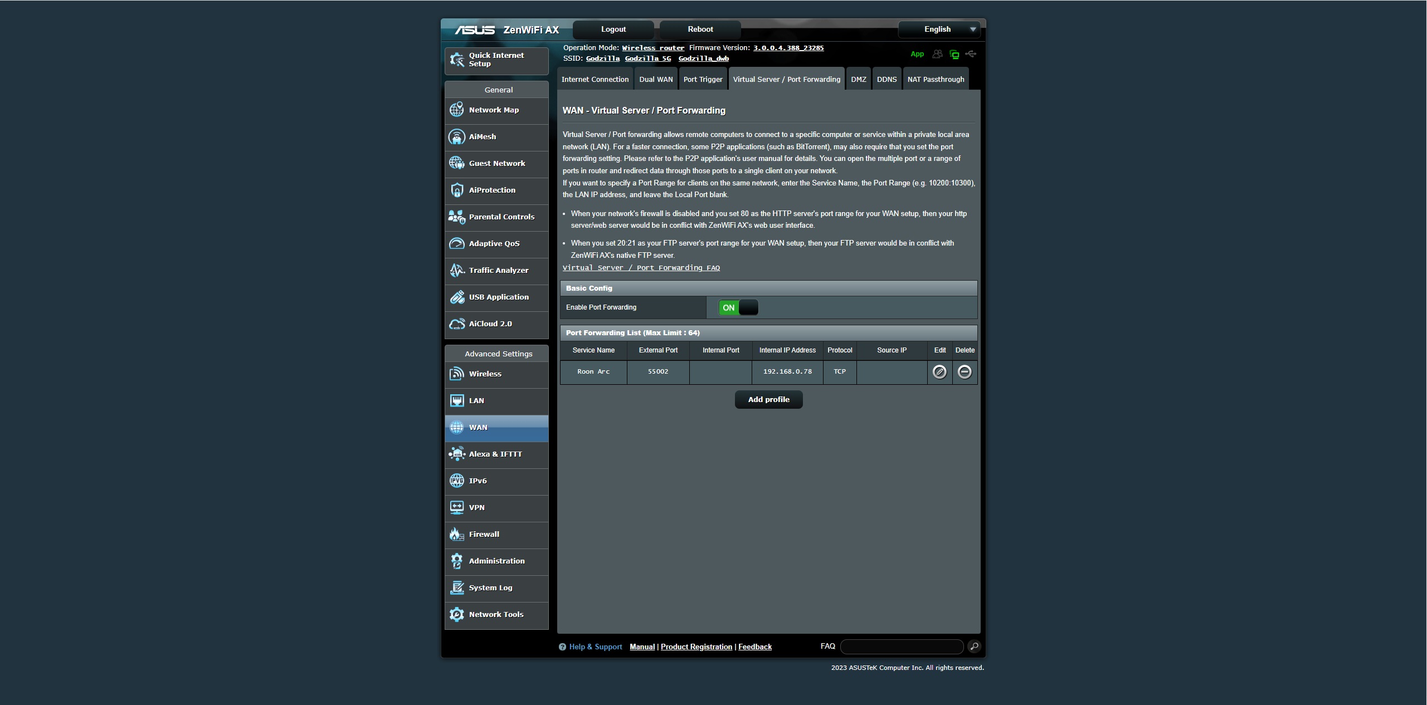This screenshot has width=1427, height=705.
Task: Click the Traffic Analyzer icon
Action: (457, 270)
